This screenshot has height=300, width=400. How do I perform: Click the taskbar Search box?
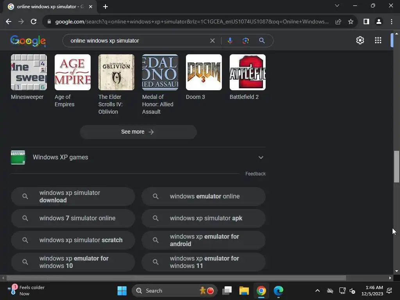(174, 291)
